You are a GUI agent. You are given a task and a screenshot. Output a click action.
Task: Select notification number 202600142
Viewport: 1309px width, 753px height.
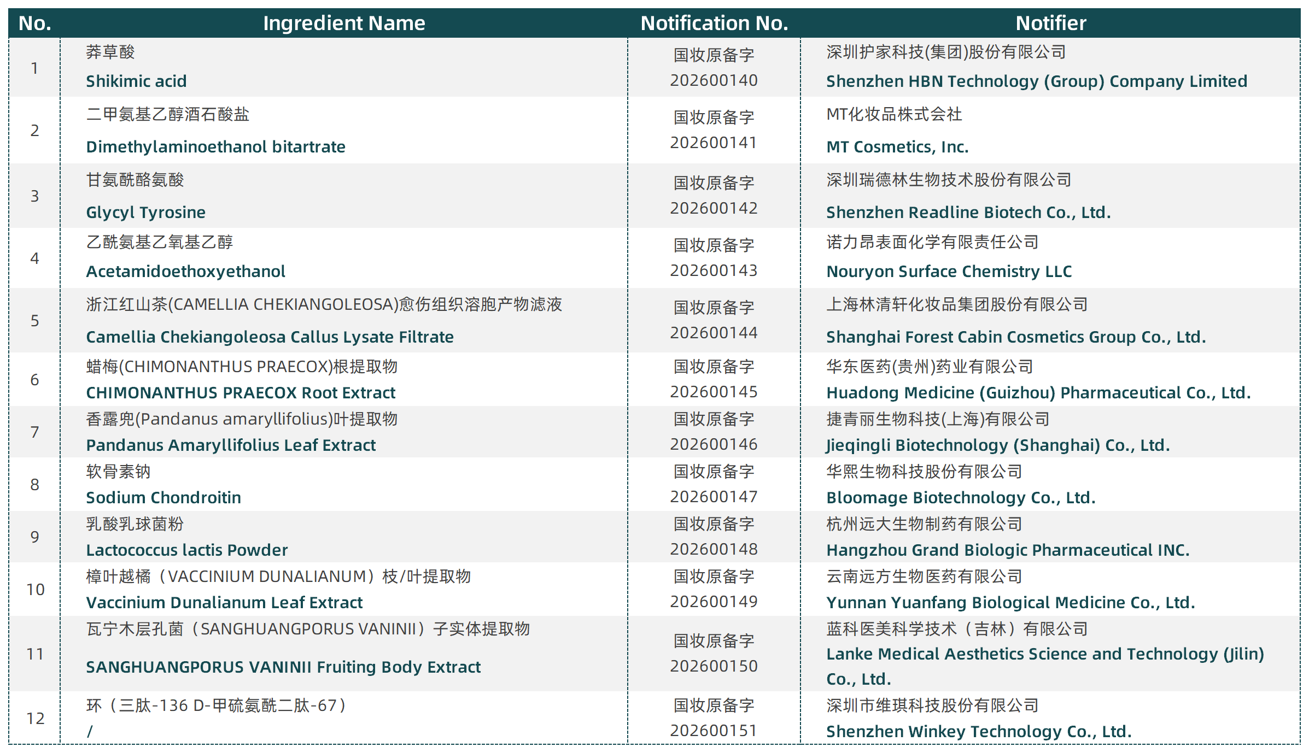(x=714, y=208)
